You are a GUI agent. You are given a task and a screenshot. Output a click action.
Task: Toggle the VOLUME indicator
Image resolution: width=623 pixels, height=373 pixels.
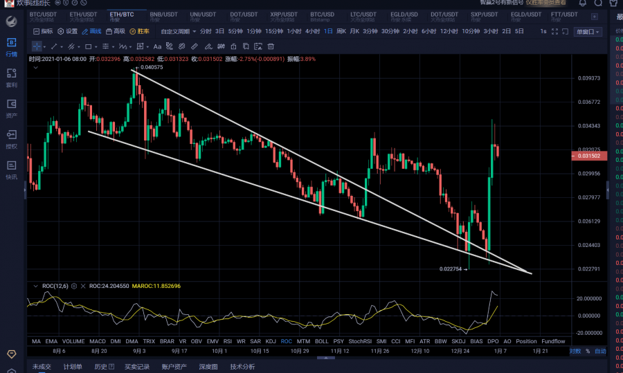coord(73,341)
